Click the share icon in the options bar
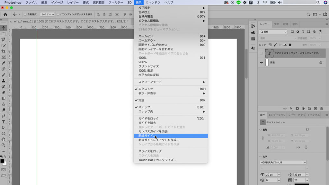The height and width of the screenshot is (185, 329). pyautogui.click(x=325, y=14)
